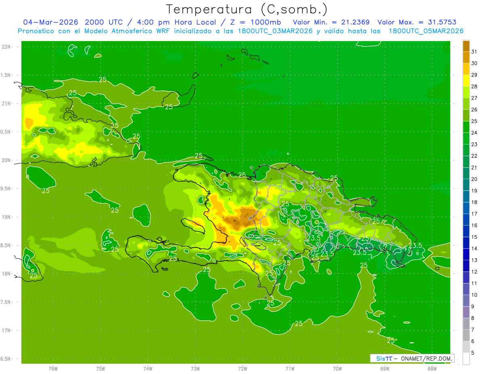Viewport: 485px width, 374px height.
Task: Click the '20N' latitude axis label
Action: pos(6,160)
